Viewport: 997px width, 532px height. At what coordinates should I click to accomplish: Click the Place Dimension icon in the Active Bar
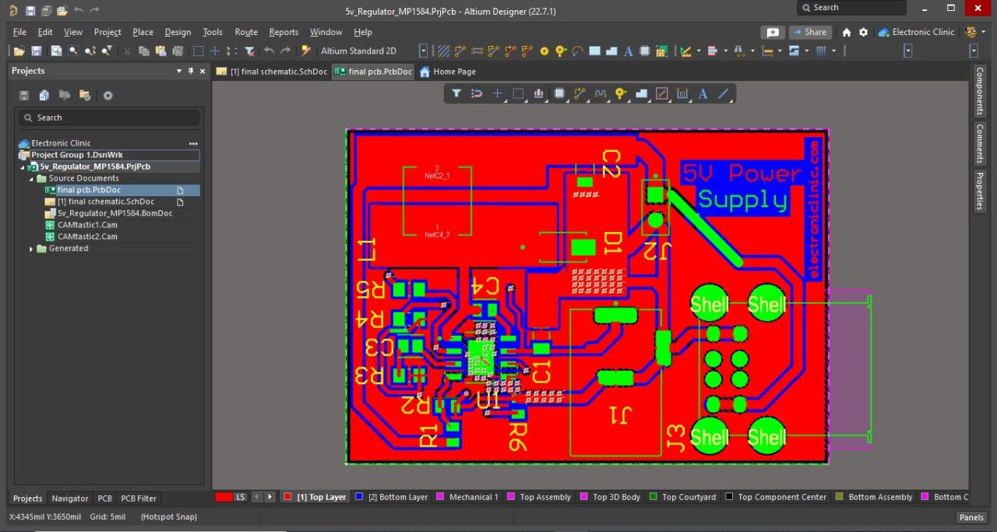click(x=682, y=93)
